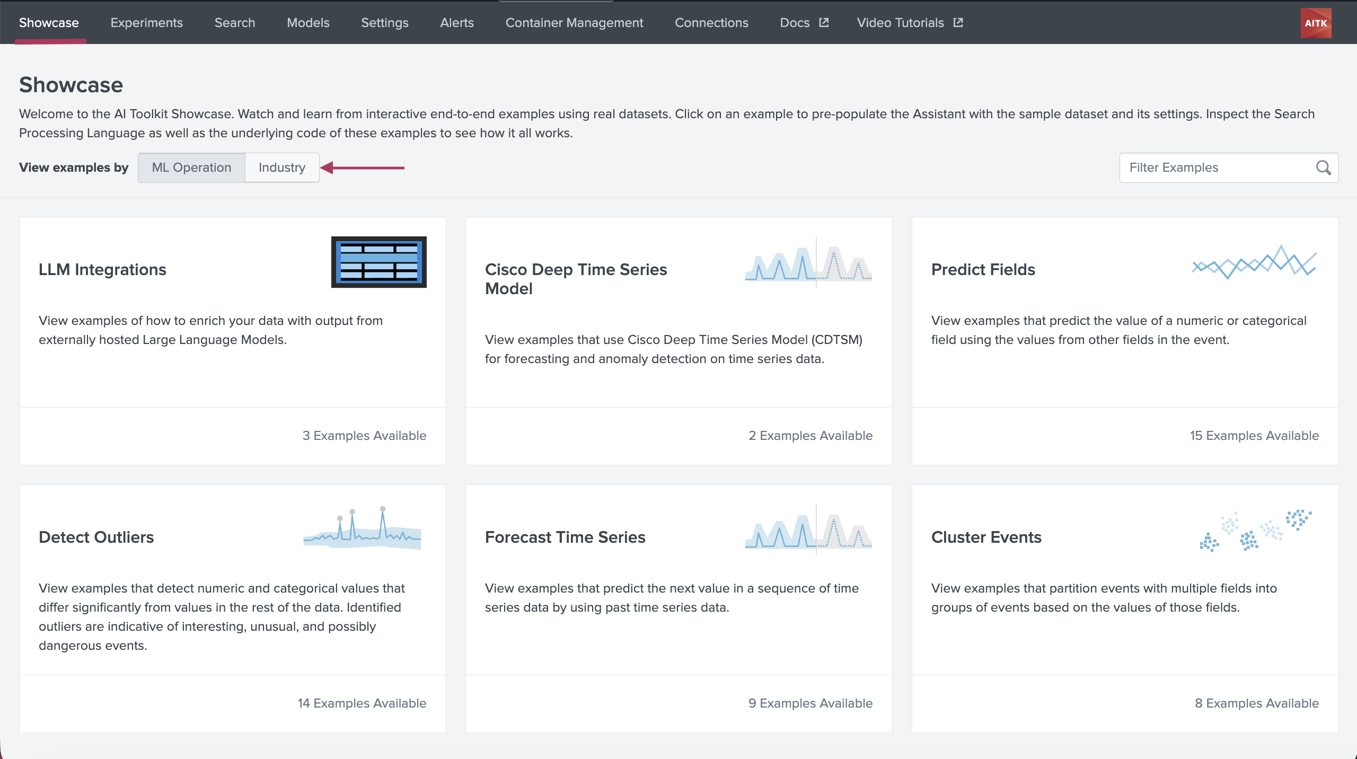The width and height of the screenshot is (1357, 759).
Task: Switch examples view to Industry
Action: click(282, 167)
